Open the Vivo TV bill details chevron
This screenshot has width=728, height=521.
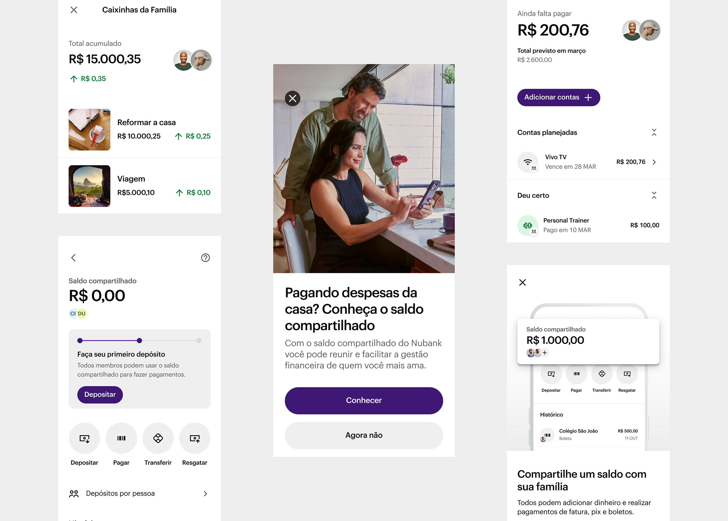(x=654, y=162)
